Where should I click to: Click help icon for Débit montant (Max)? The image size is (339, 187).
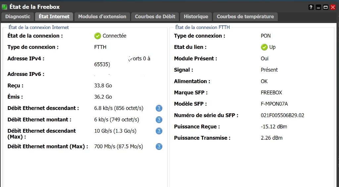pyautogui.click(x=159, y=146)
